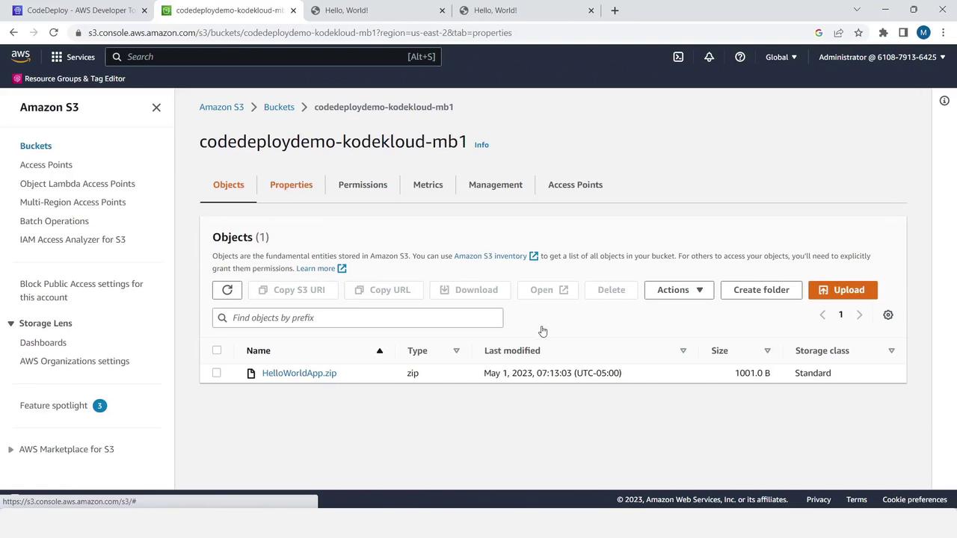Click the AWS console search box

coord(274,57)
